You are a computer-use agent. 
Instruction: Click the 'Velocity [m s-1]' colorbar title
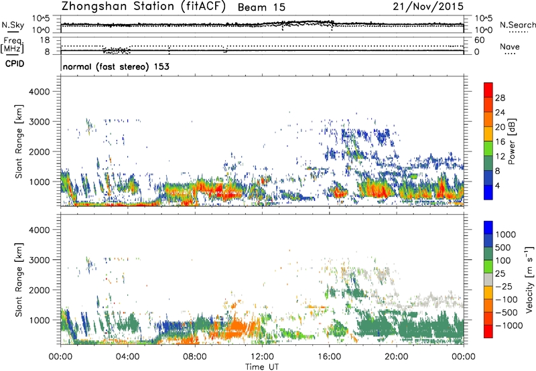coord(529,280)
